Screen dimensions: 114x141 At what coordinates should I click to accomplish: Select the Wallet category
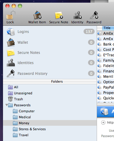[x=50, y=43]
